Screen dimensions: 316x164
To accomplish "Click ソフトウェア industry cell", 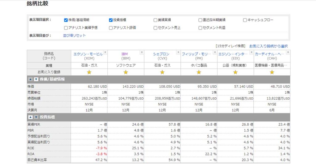I will (x=126, y=65).
